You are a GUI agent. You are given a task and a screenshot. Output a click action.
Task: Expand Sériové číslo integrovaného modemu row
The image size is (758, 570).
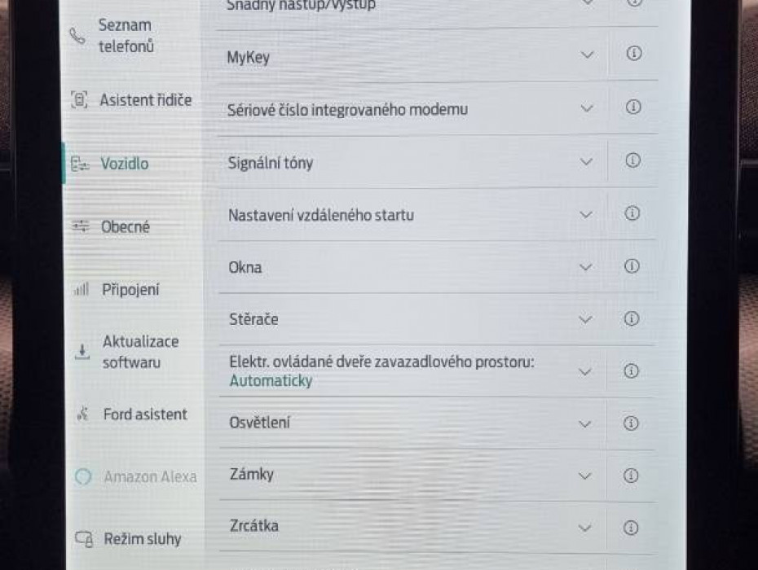[586, 107]
